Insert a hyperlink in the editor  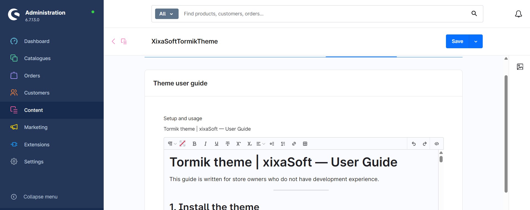click(294, 144)
